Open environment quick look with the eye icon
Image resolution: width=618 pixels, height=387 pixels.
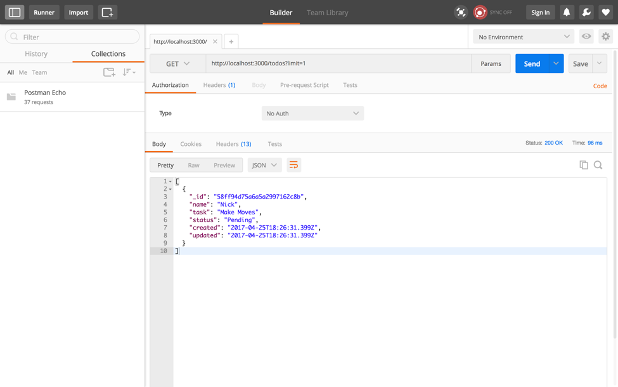click(586, 36)
